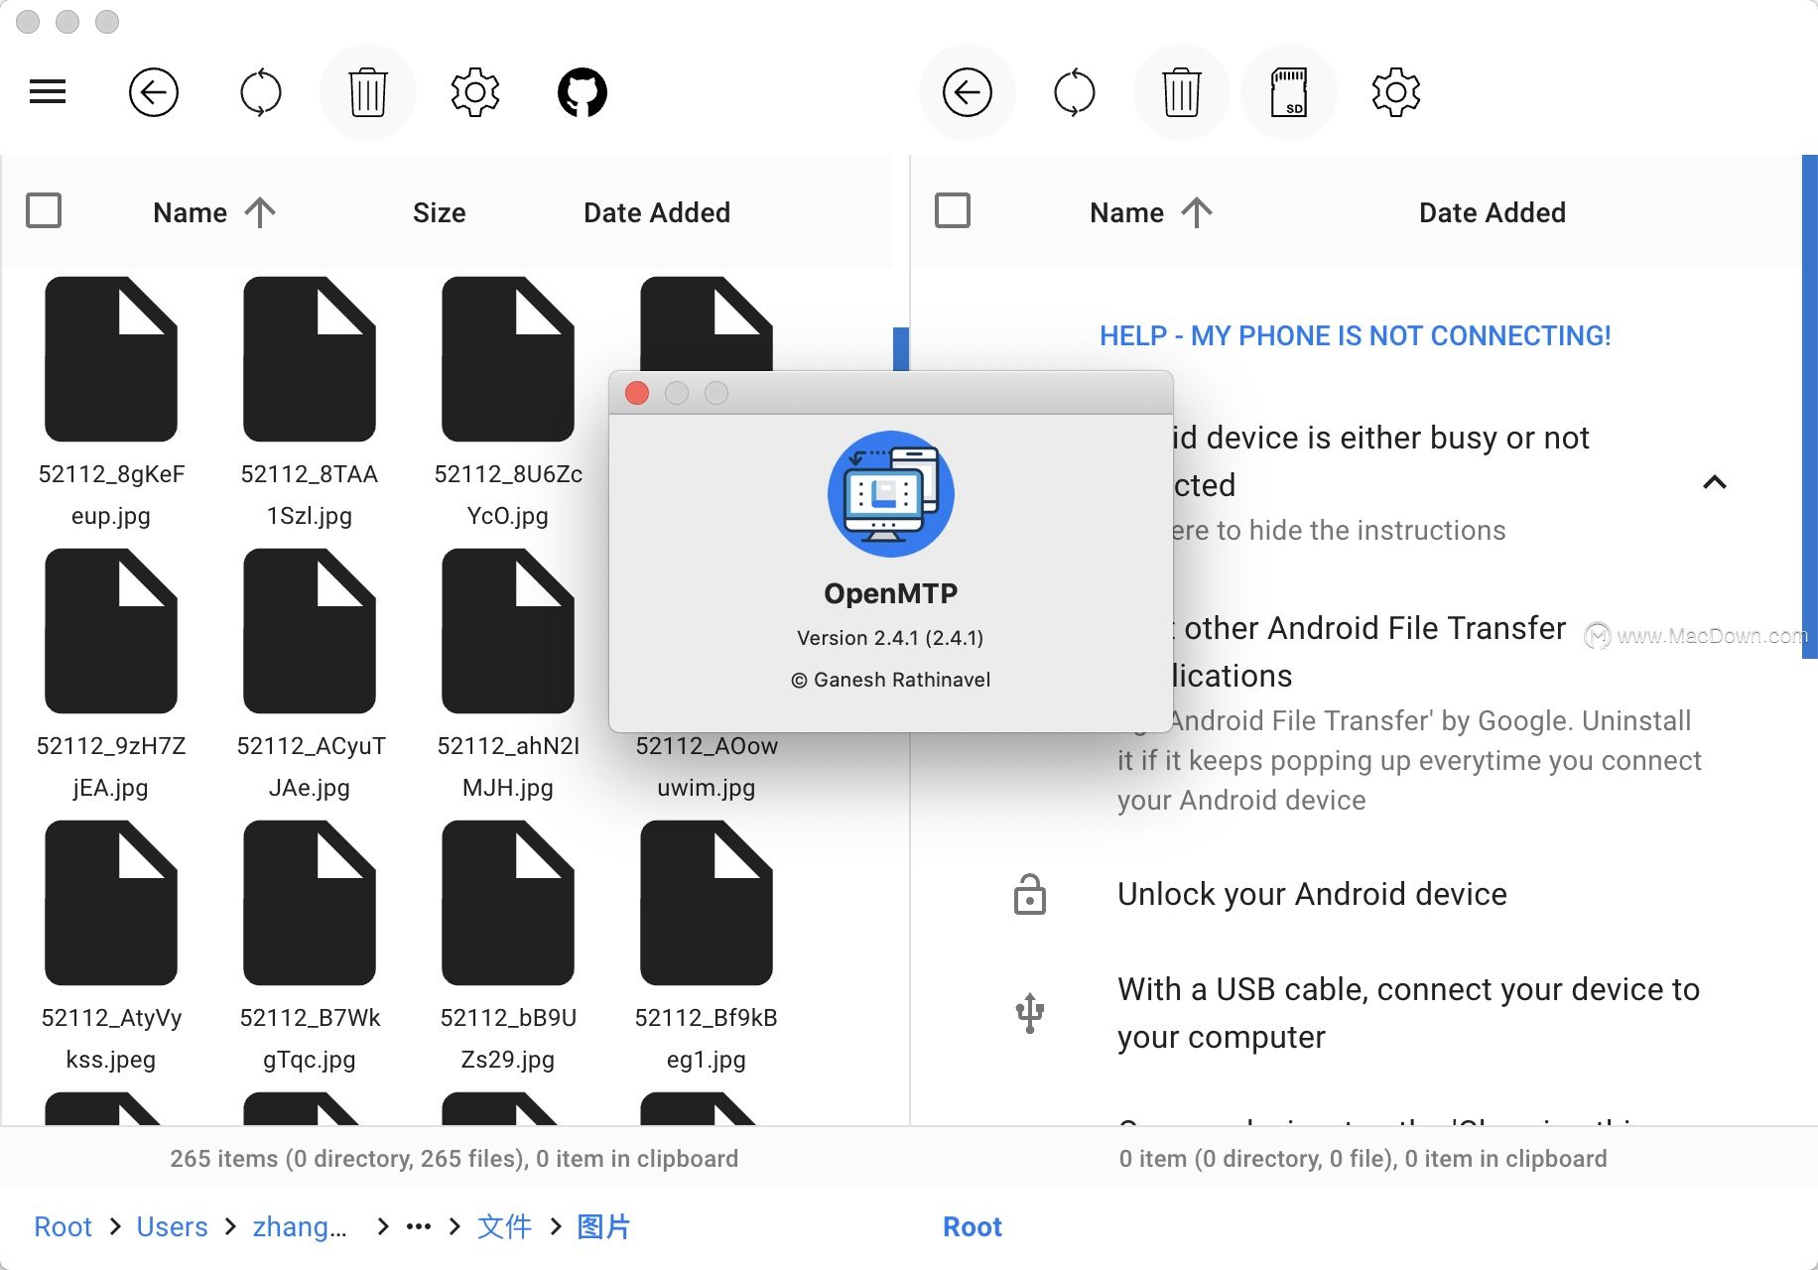Navigate to zhang... folder in breadcrumb
Screen dimensions: 1818x1270
300,1227
